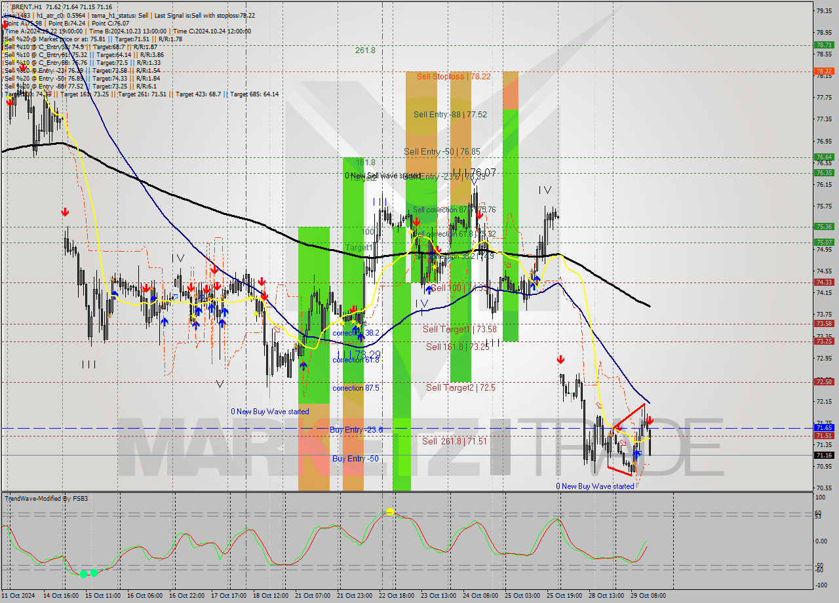Click the '11 Oct 2024' date label
The image size is (839, 603).
pos(18,595)
